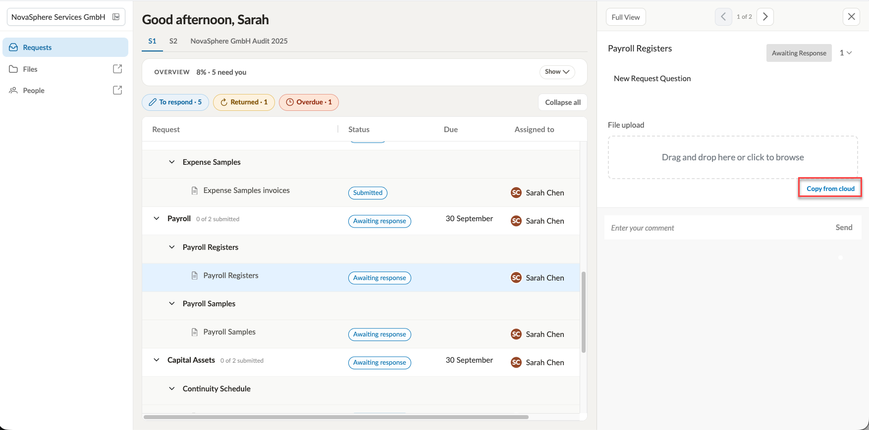This screenshot has height=430, width=869.
Task: Click the Enter your comment field
Action: [x=718, y=228]
